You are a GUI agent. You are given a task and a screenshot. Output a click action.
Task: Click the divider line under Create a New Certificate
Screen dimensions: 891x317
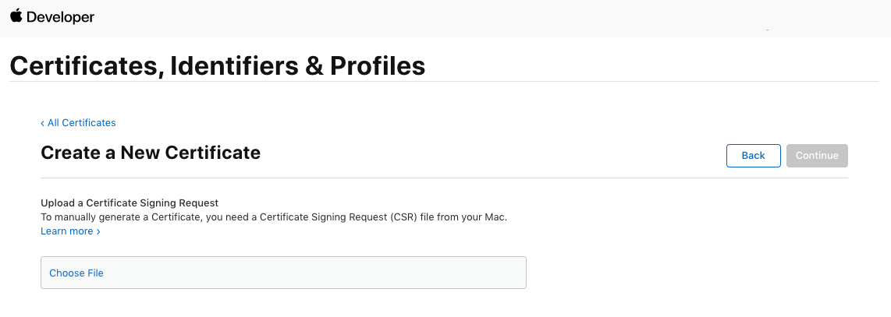pyautogui.click(x=444, y=178)
